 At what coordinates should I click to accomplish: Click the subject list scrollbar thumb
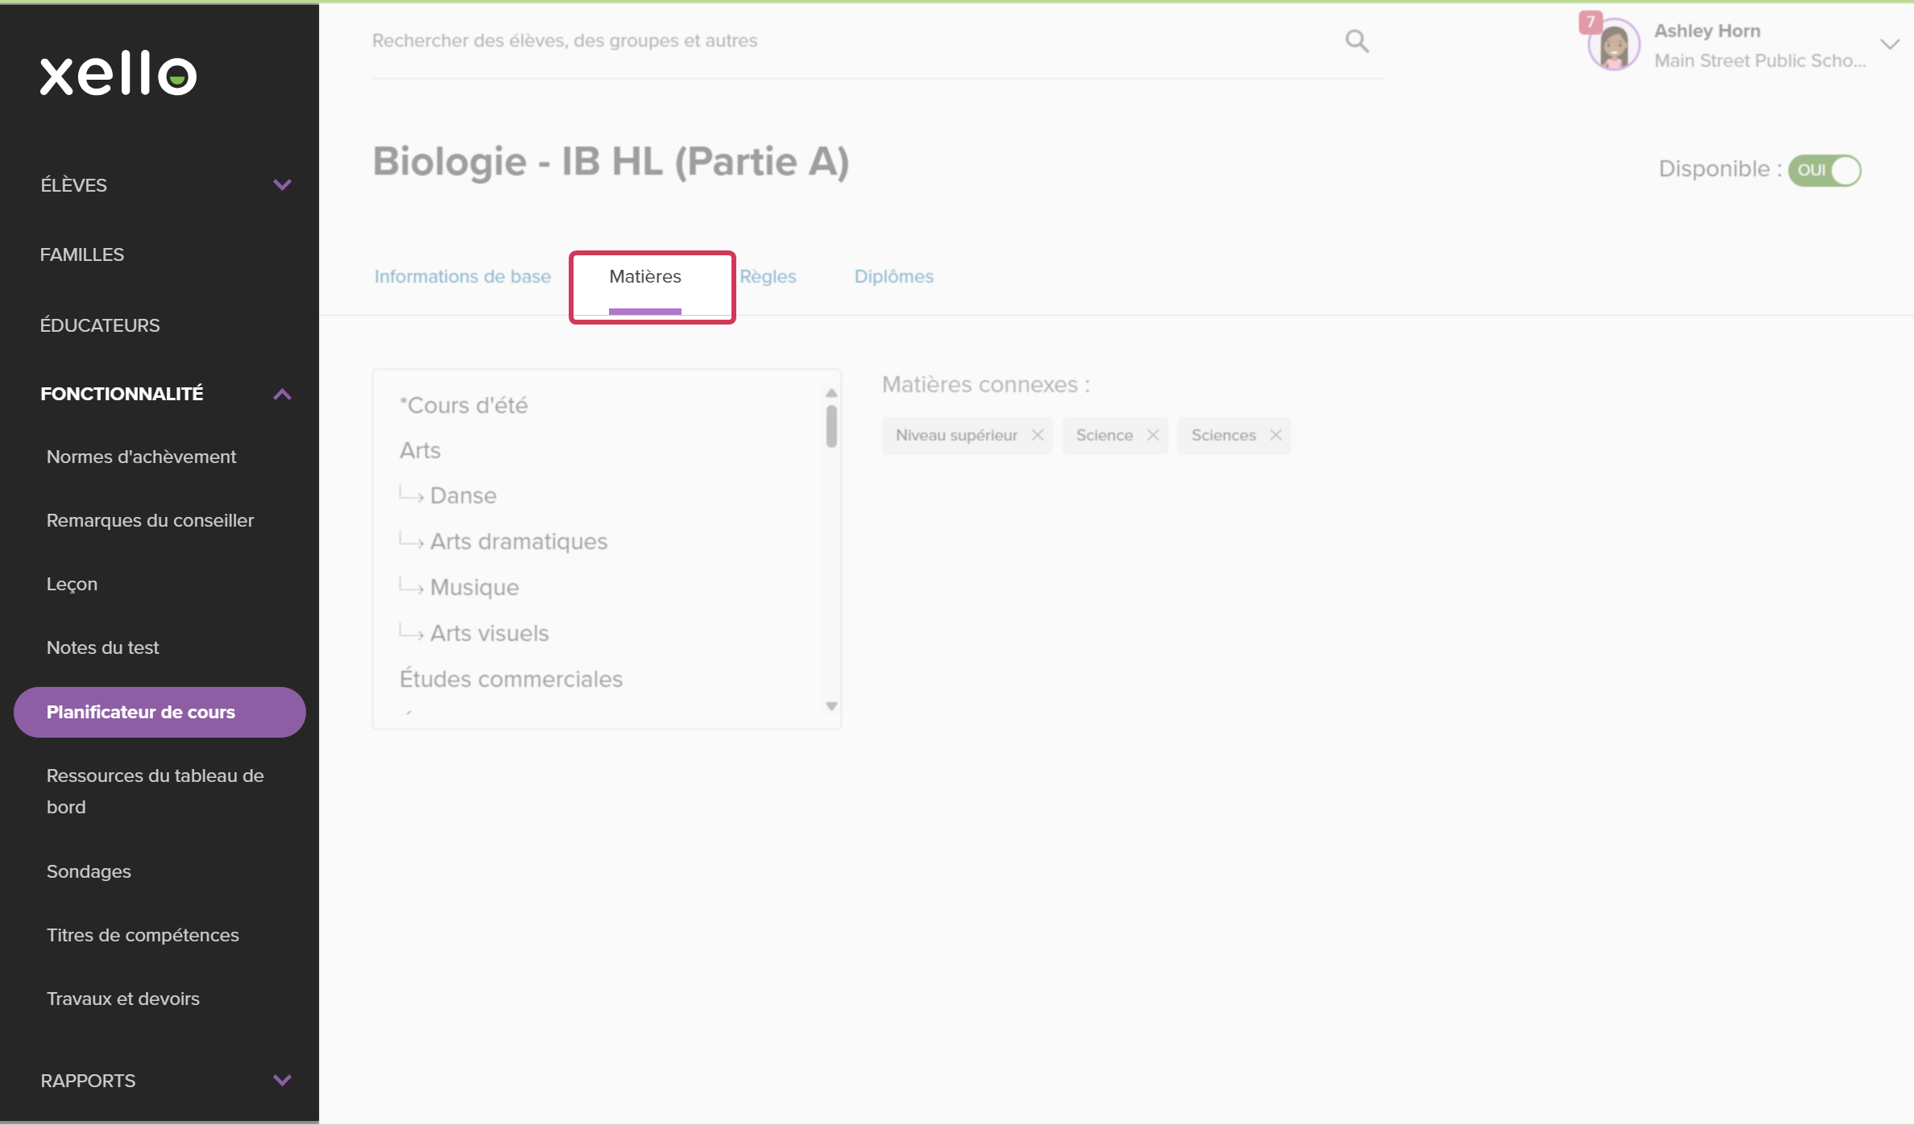[x=831, y=426]
